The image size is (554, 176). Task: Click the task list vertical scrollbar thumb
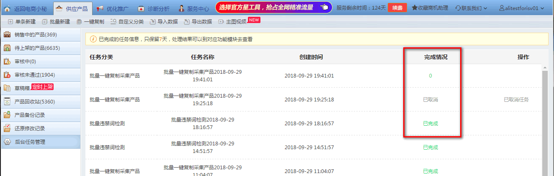545,123
